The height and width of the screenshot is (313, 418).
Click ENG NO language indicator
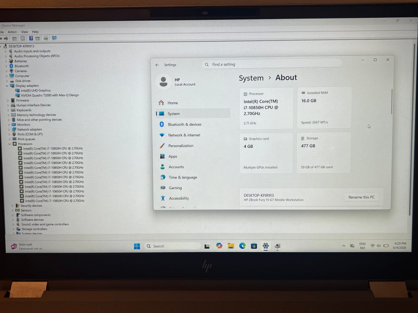[362, 246]
